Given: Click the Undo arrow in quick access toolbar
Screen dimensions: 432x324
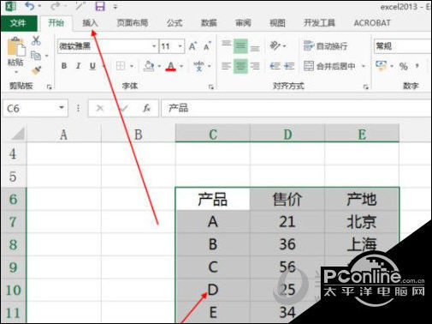Looking at the screenshot, I should (30, 6).
